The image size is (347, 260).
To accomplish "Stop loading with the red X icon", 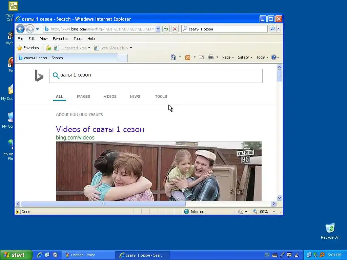I will 175,29.
